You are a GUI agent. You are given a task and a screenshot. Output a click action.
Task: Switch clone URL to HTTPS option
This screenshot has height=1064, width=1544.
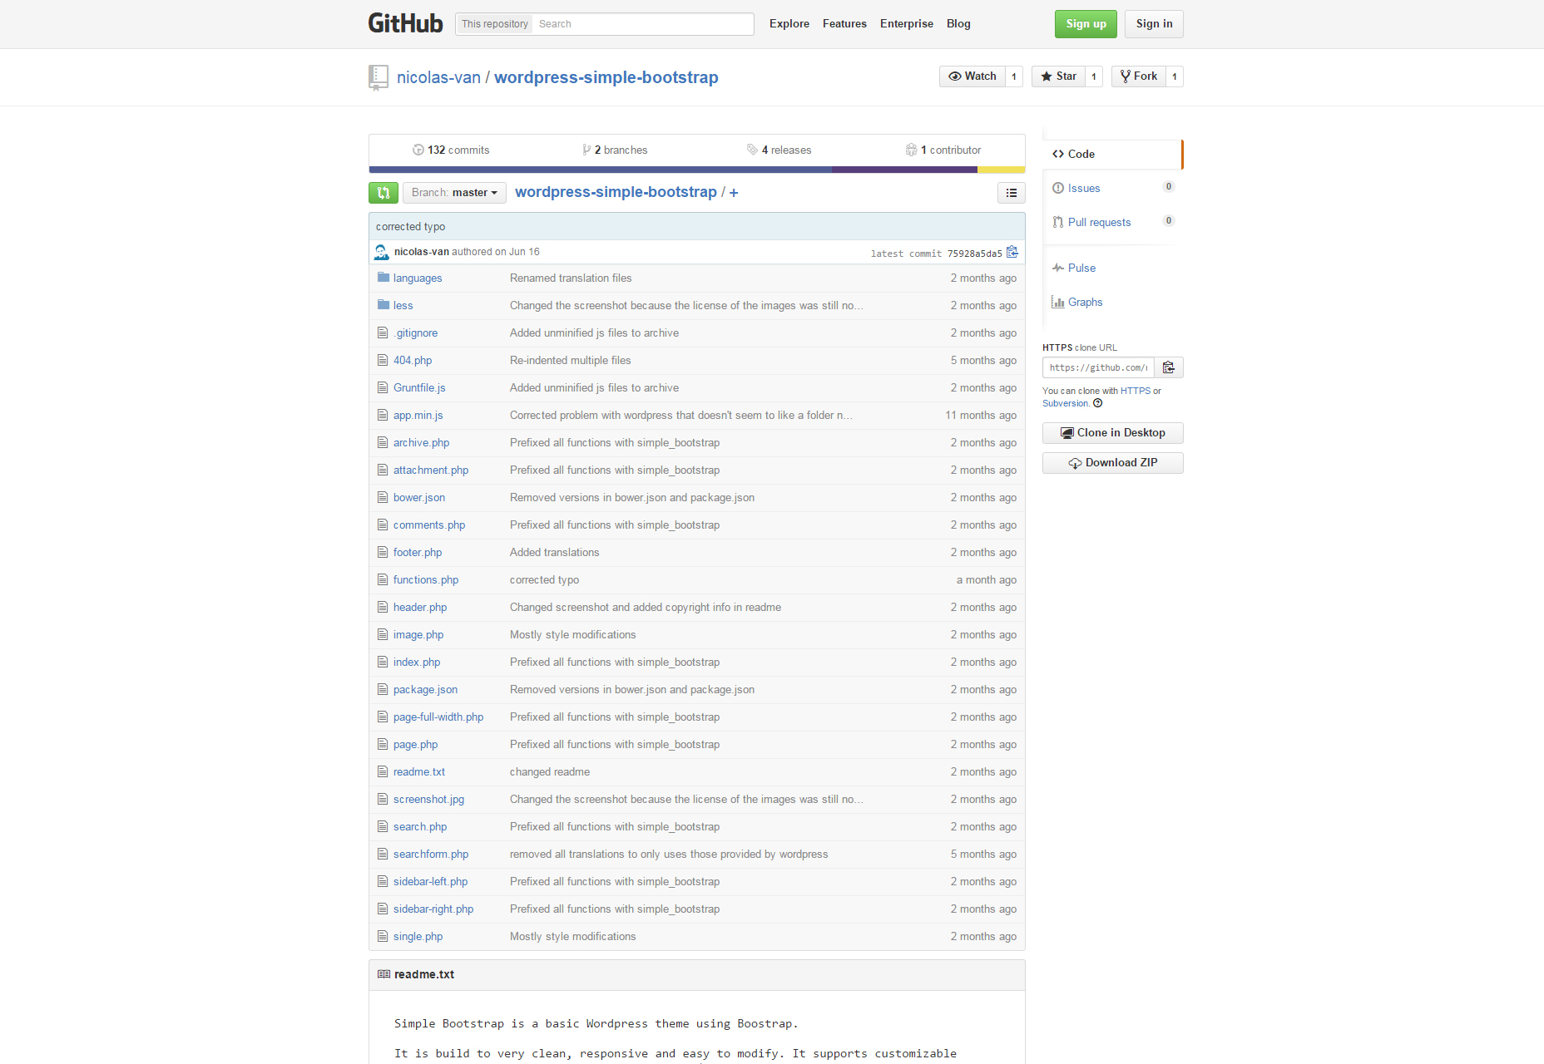(x=1135, y=391)
